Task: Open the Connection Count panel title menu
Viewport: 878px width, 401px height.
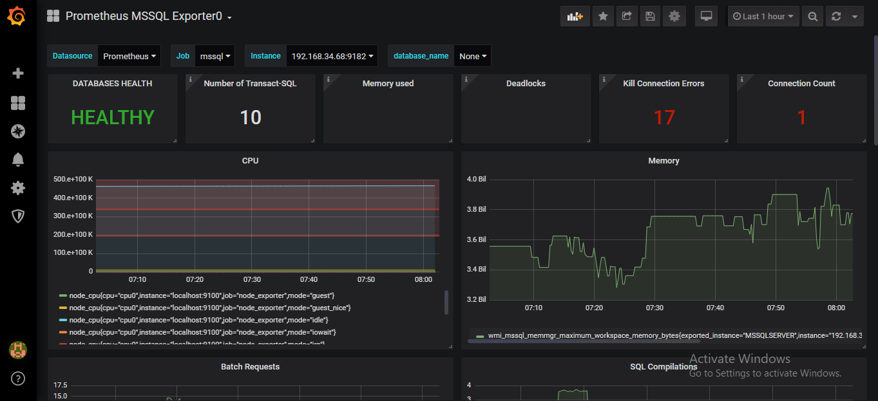Action: (x=802, y=84)
